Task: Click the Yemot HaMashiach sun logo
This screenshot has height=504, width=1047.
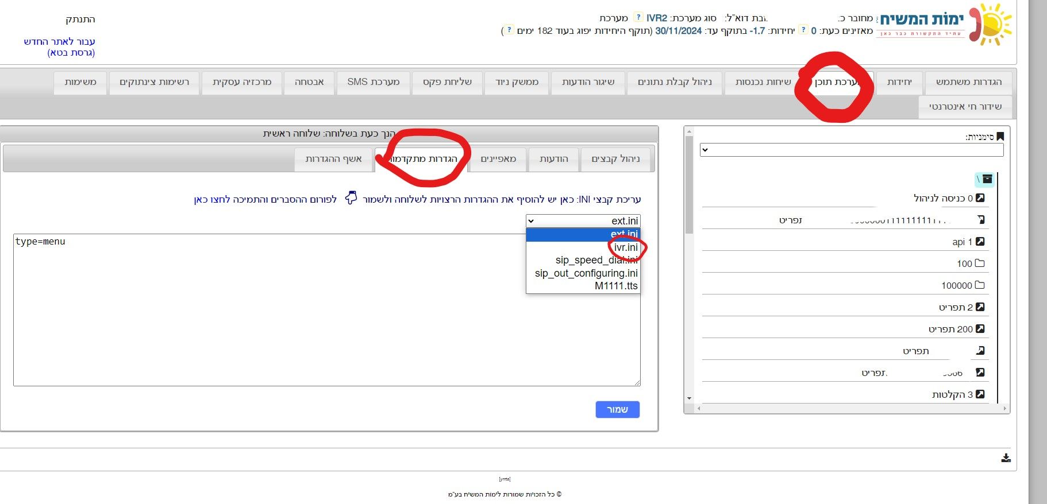Action: coord(991,24)
